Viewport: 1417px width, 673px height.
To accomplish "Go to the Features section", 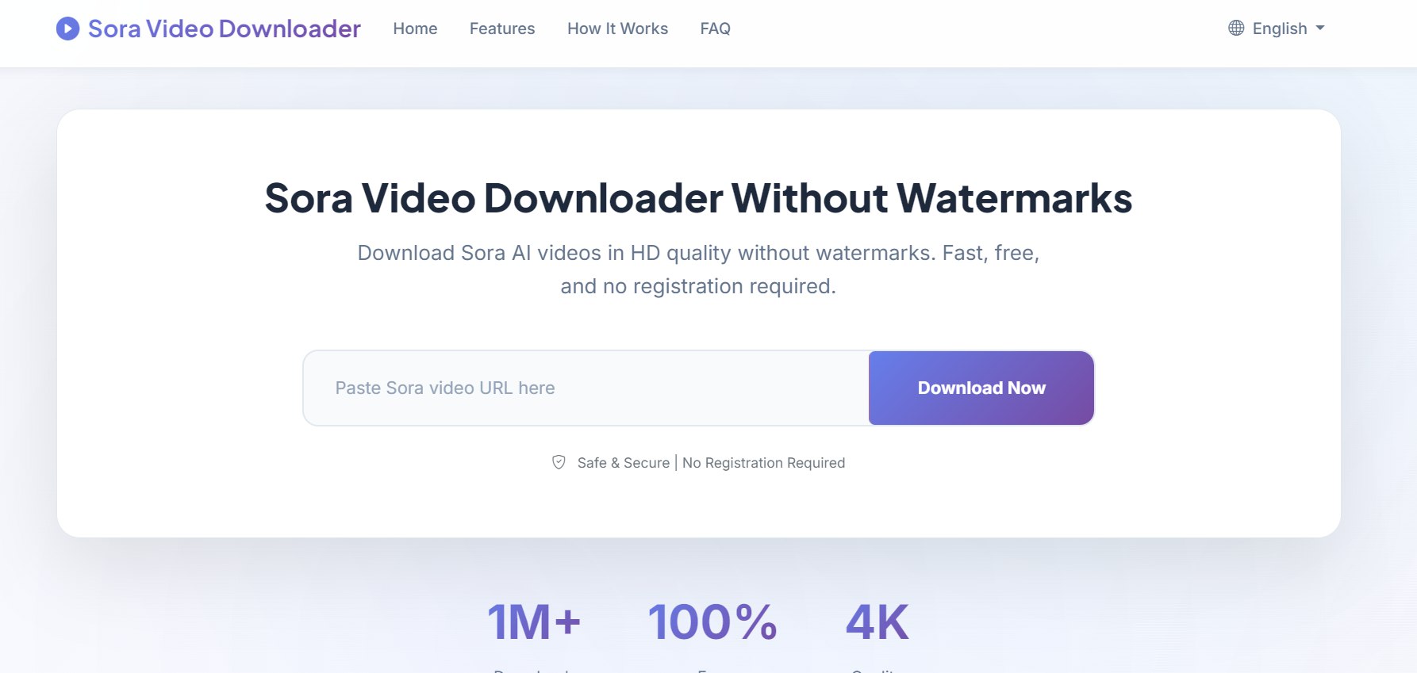I will pyautogui.click(x=502, y=29).
